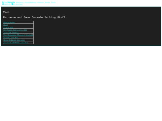Open the Xbox Softmod Install link

point(14,40)
